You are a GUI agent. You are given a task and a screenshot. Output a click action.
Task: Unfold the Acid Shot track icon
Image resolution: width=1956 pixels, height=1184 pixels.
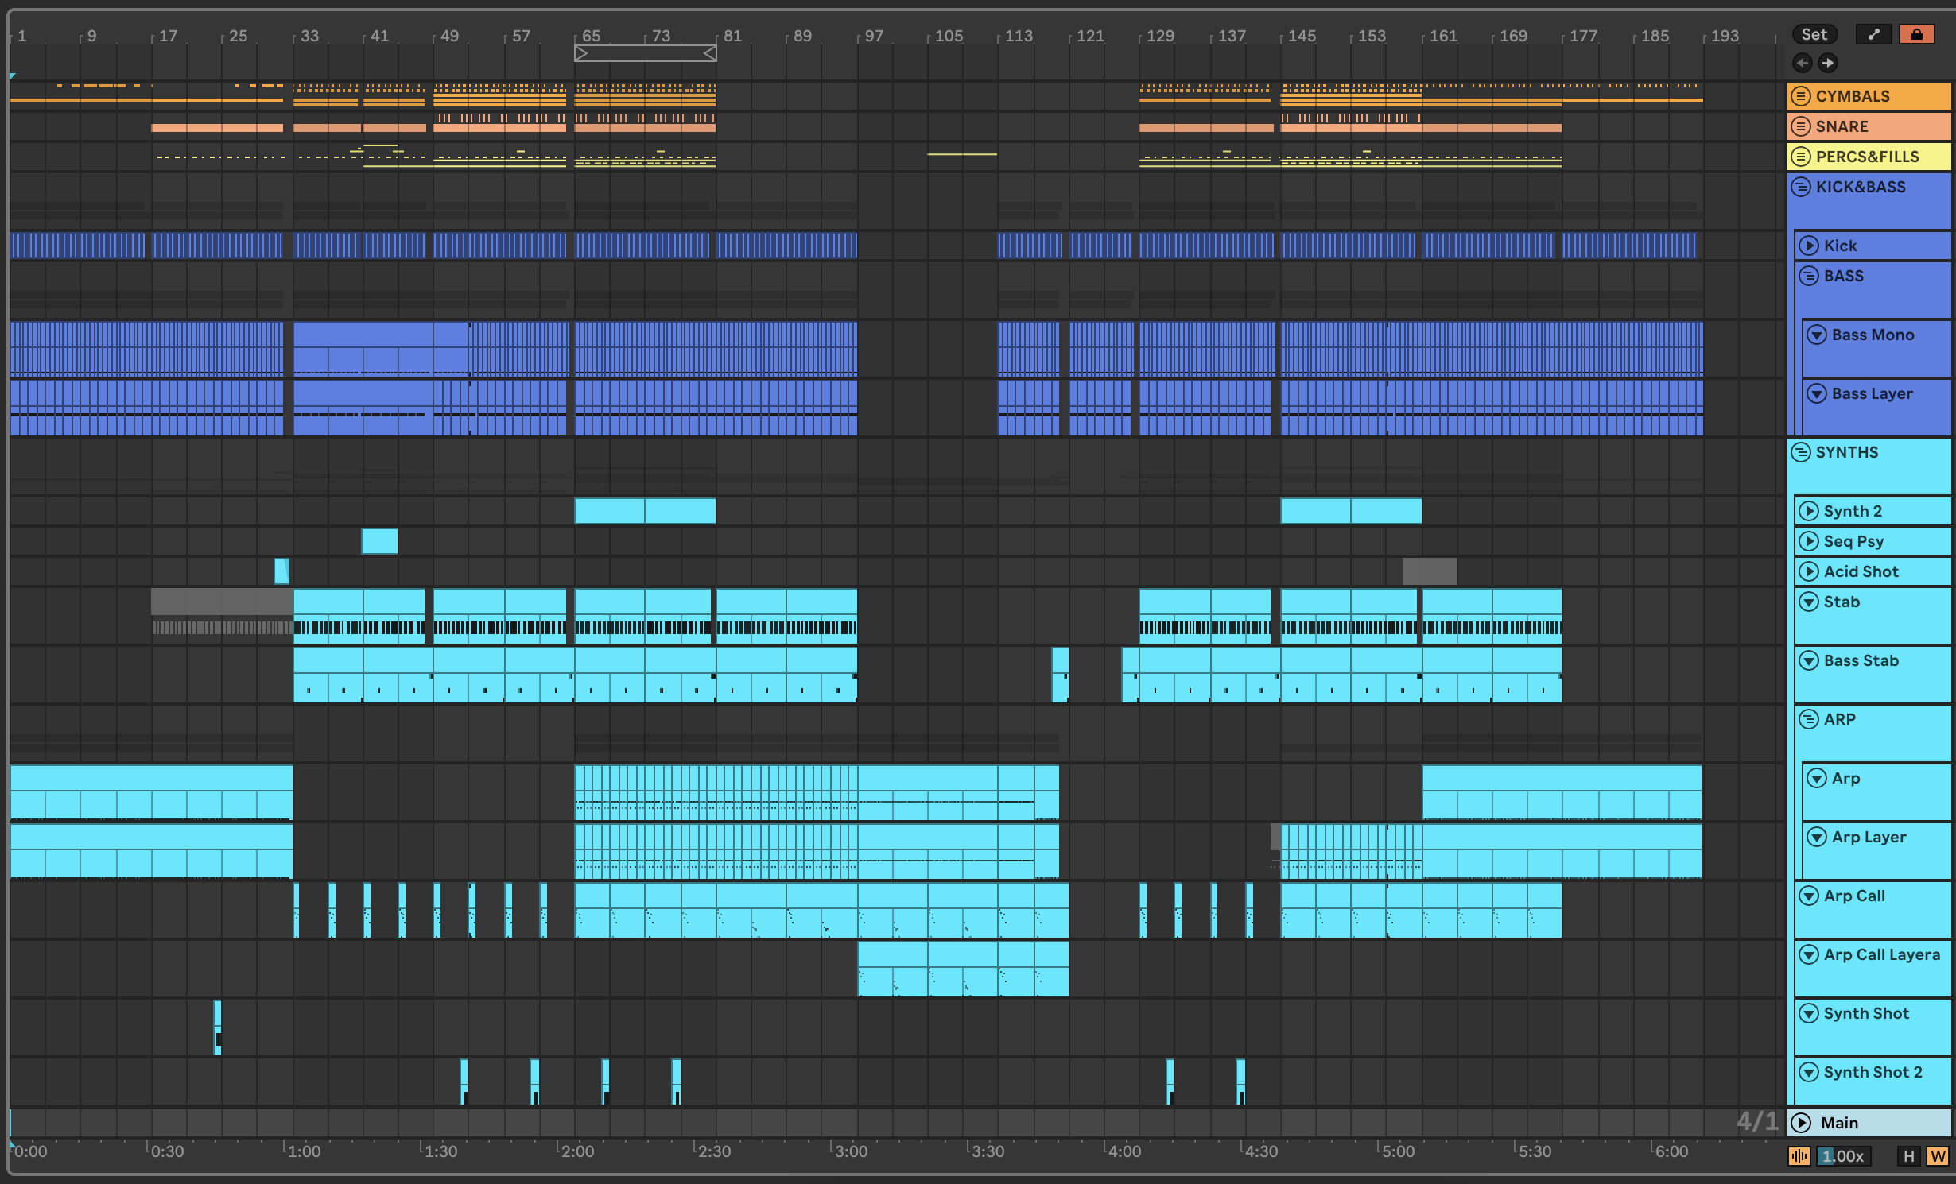pos(1809,571)
